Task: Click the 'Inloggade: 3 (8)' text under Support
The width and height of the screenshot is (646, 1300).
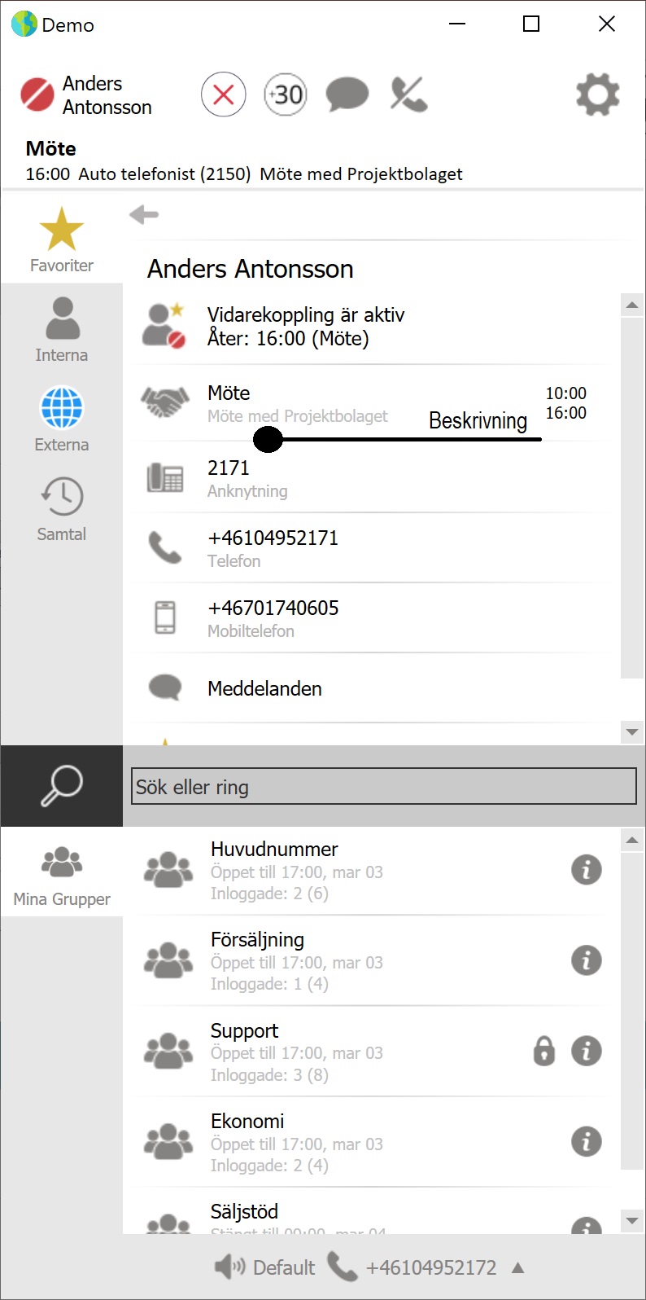Action: pyautogui.click(x=269, y=1075)
